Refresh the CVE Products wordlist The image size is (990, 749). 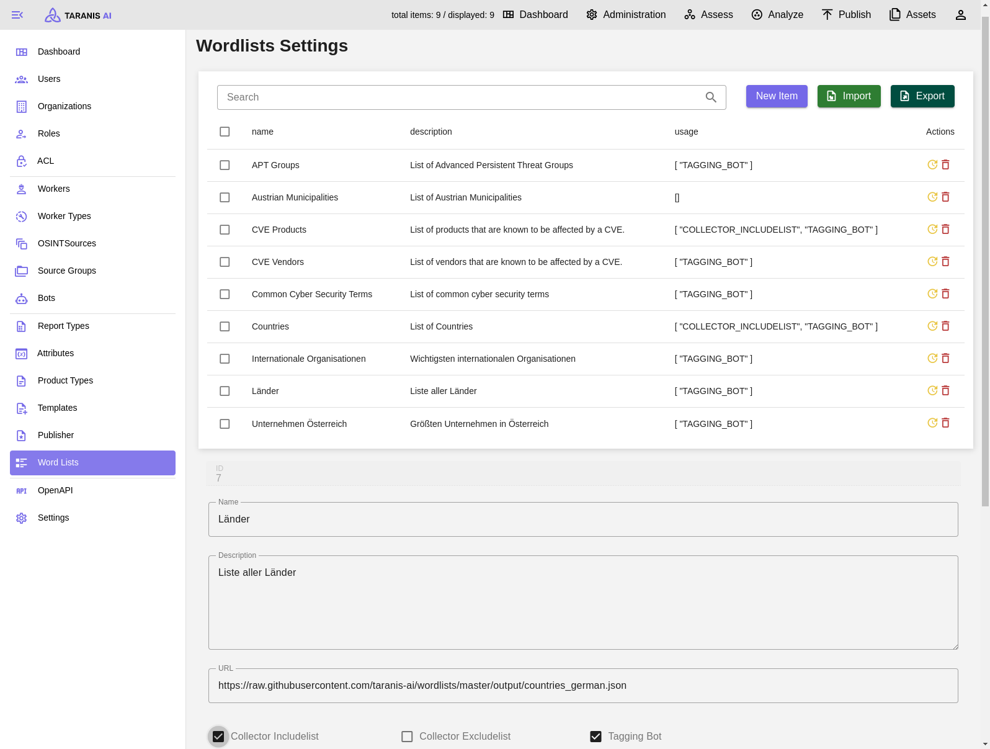click(932, 229)
